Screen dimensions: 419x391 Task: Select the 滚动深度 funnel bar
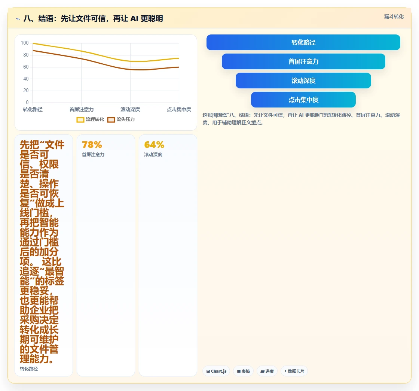click(303, 81)
